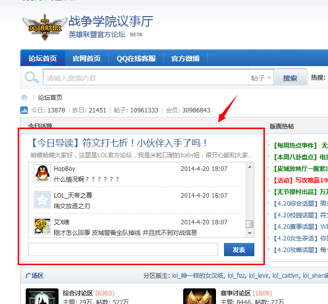Click the 战争学院议事厅 site title
328x304 pixels.
(x=111, y=21)
